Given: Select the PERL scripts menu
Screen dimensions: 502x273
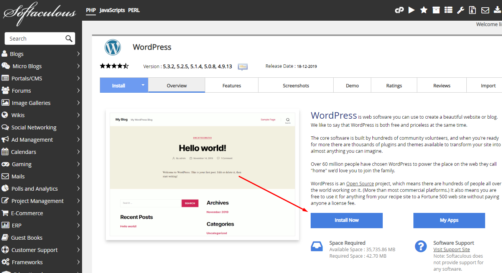Looking at the screenshot, I should pyautogui.click(x=134, y=10).
